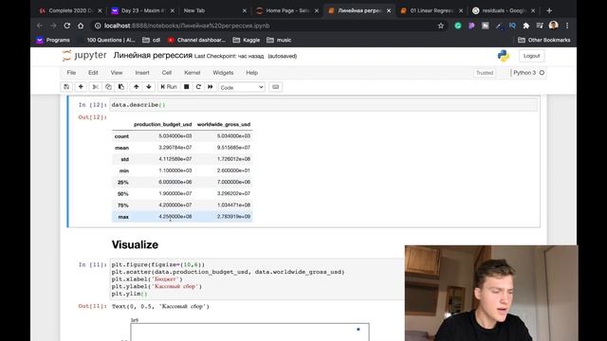This screenshot has height=341, width=607.
Task: Open the Cell menu
Action: pyautogui.click(x=167, y=73)
